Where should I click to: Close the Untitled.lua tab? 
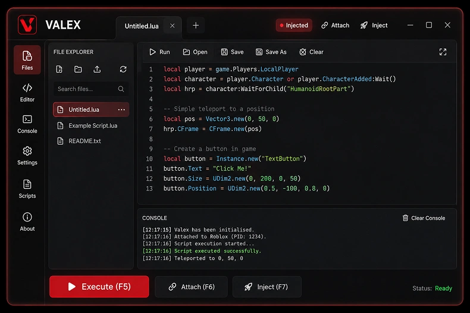pos(173,26)
